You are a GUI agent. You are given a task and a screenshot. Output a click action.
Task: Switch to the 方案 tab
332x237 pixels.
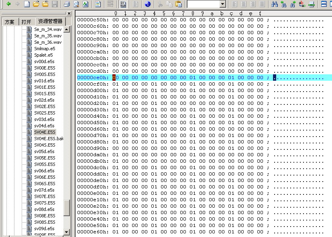pyautogui.click(x=9, y=22)
